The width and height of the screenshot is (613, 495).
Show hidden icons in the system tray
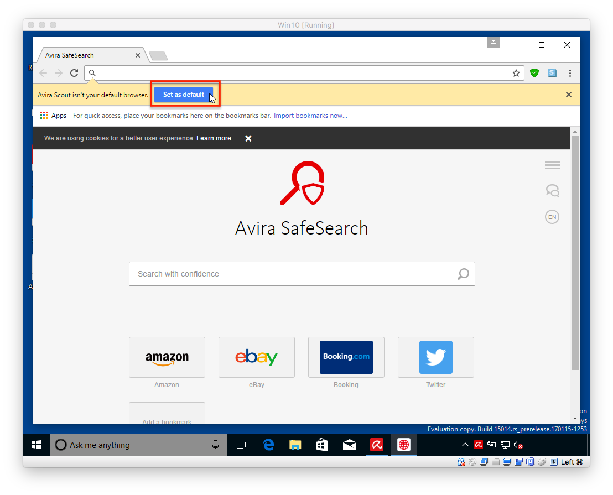(465, 445)
